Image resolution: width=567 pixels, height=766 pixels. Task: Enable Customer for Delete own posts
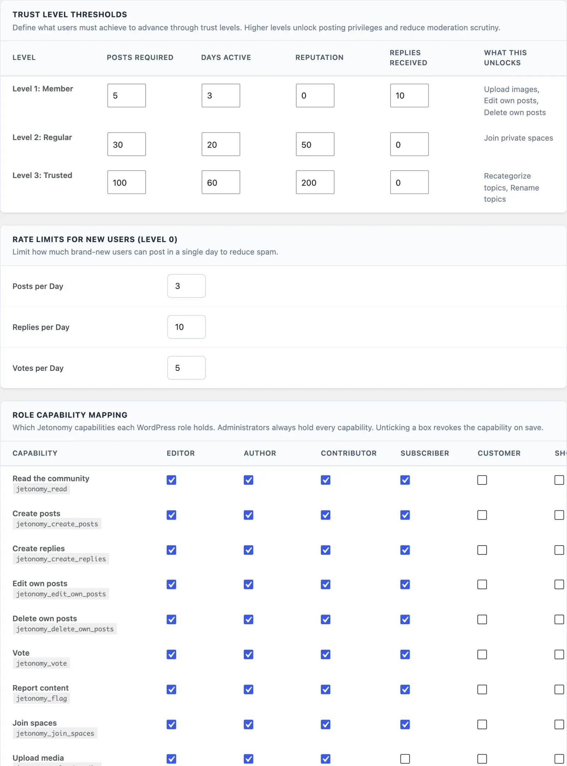coord(482,620)
